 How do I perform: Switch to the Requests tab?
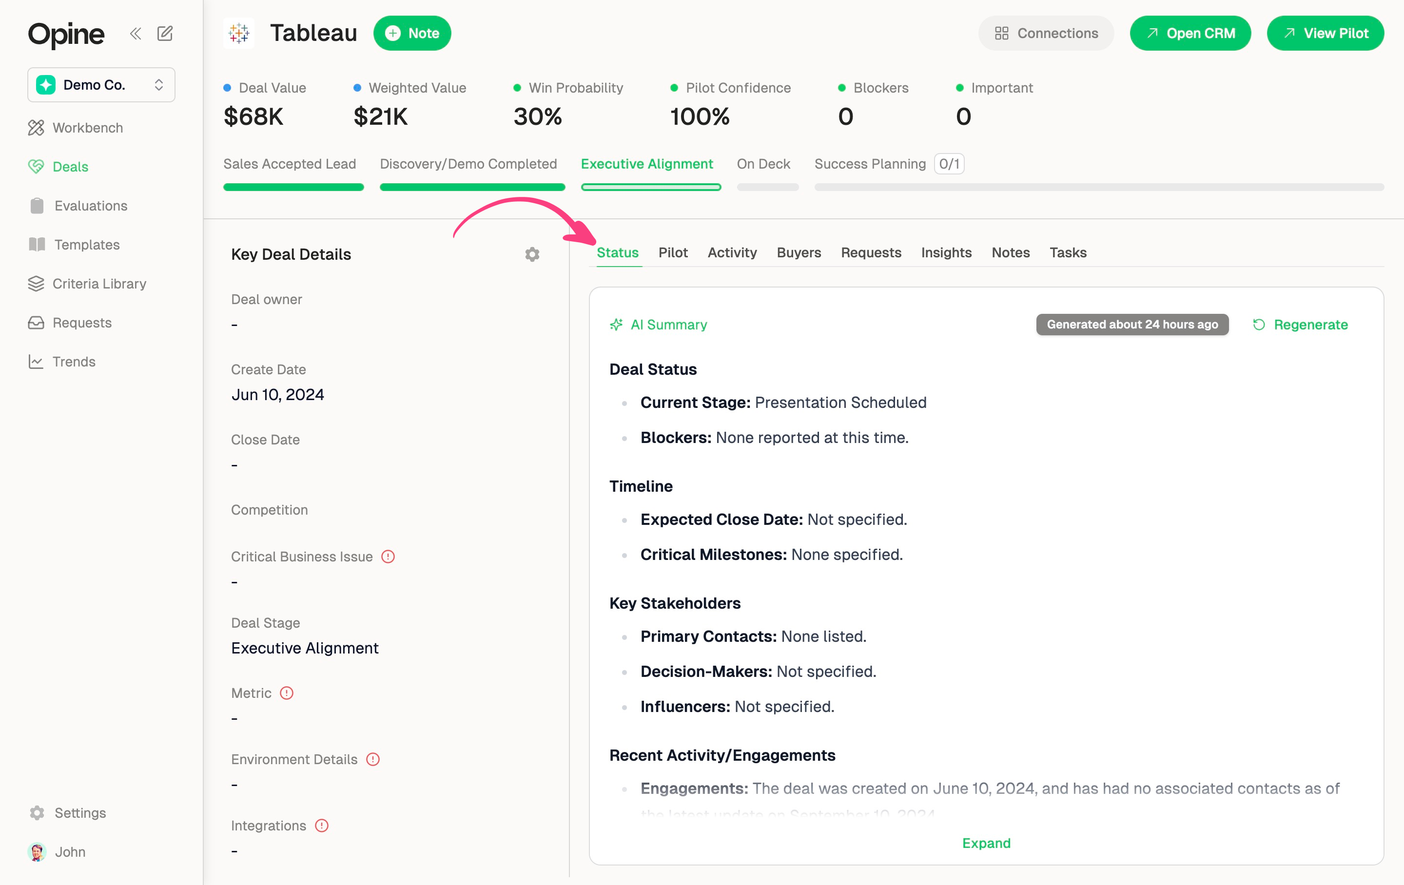(x=871, y=252)
